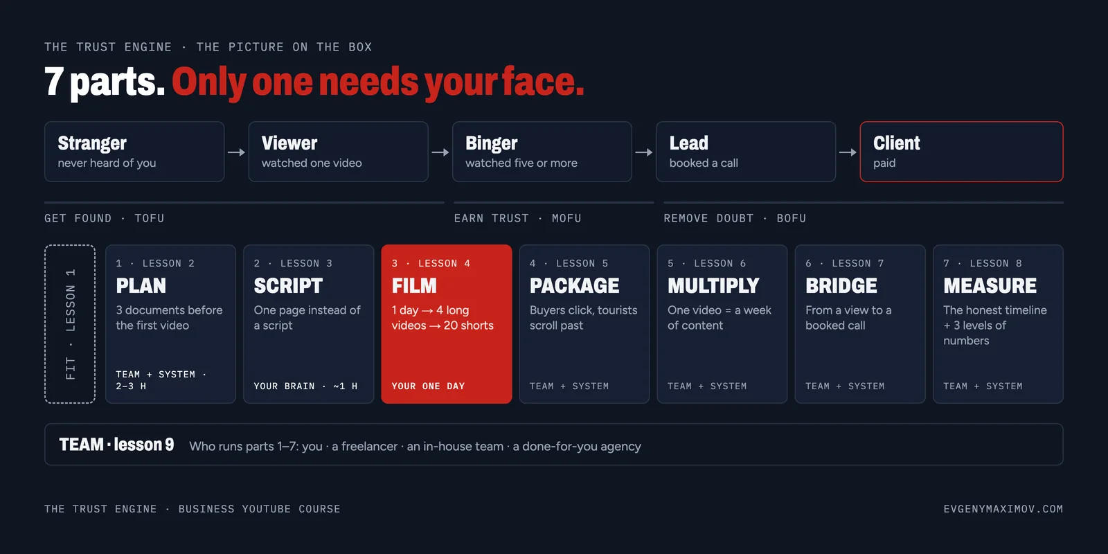Click the 'Client' stage title
This screenshot has width=1108, height=554.
tap(897, 143)
